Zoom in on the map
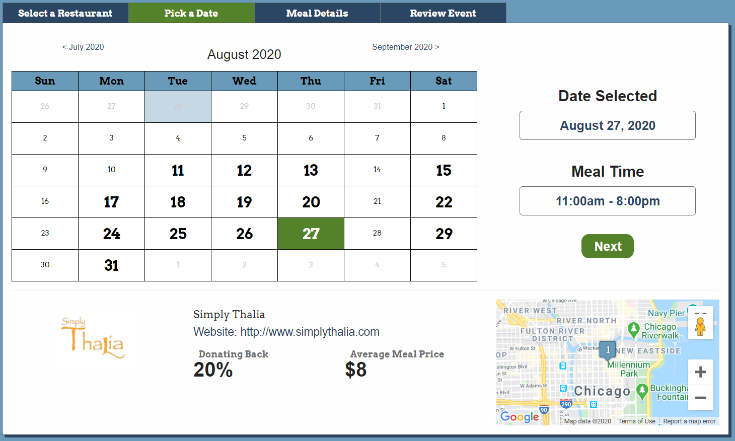 pos(700,373)
